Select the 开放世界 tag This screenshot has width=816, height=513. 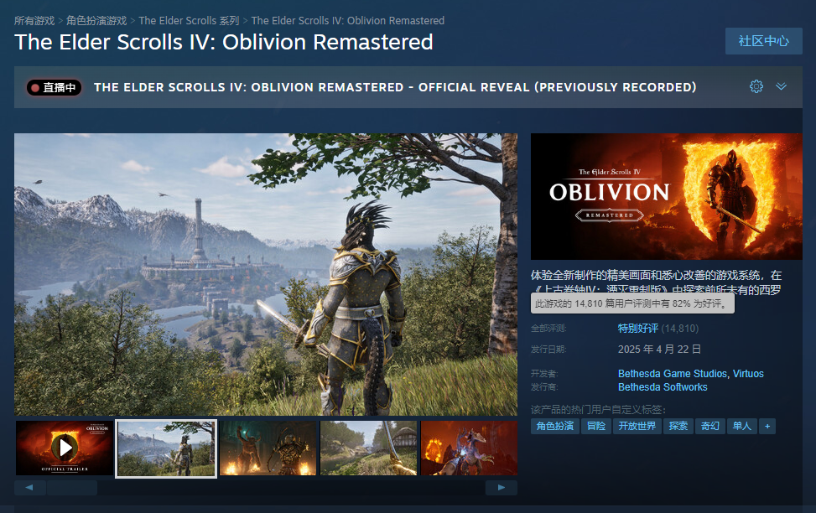pyautogui.click(x=637, y=426)
